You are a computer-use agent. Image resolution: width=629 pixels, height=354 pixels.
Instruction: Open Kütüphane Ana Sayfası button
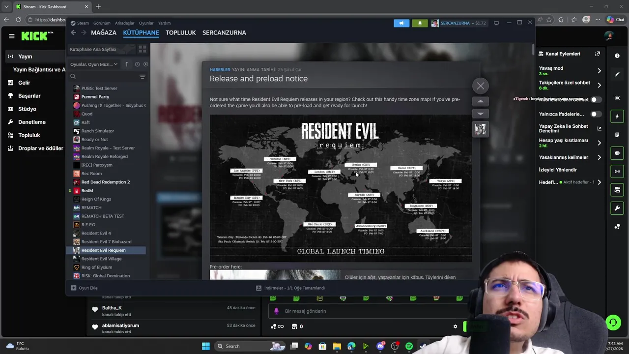(101, 49)
